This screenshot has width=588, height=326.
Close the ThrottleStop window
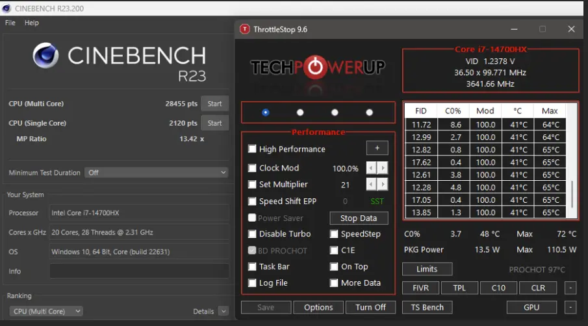[x=571, y=29]
